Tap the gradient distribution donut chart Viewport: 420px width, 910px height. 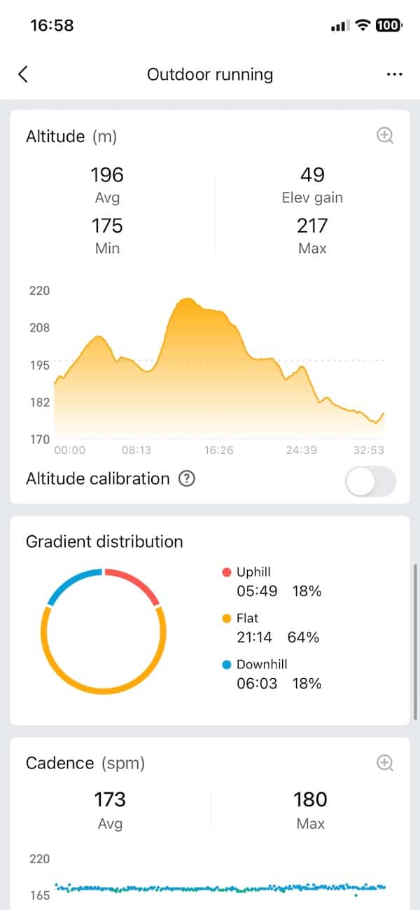(104, 630)
